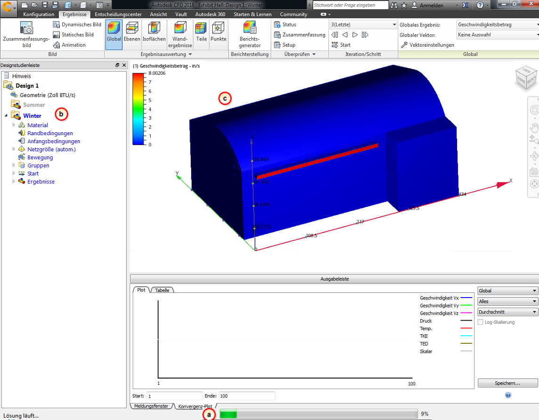The width and height of the screenshot is (539, 420).
Task: Click the help question mark icon in title bar
Action: [x=480, y=5]
